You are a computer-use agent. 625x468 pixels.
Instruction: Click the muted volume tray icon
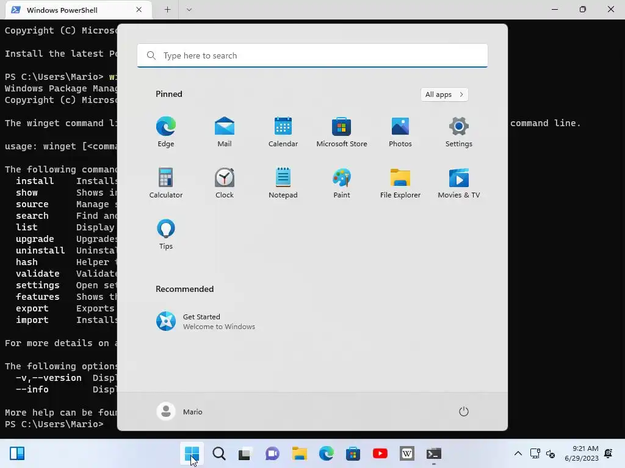click(x=551, y=453)
